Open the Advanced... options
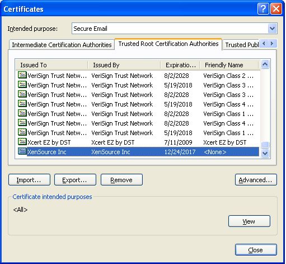The height and width of the screenshot is (264, 286). pyautogui.click(x=256, y=180)
